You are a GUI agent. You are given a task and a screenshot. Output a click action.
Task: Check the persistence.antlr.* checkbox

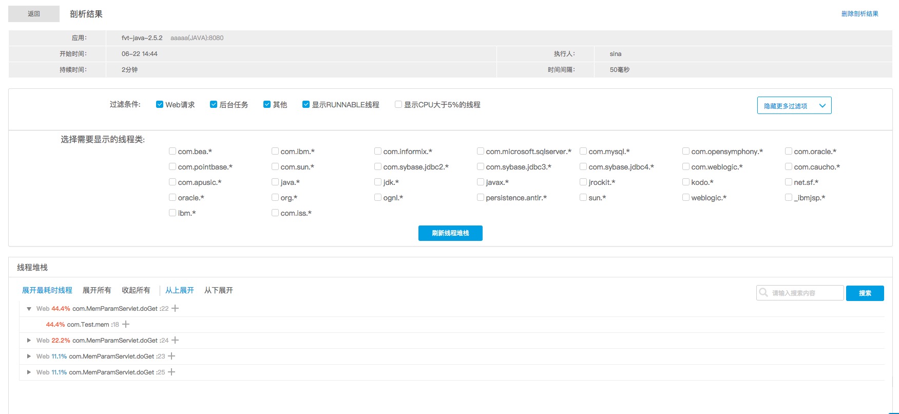[481, 197]
